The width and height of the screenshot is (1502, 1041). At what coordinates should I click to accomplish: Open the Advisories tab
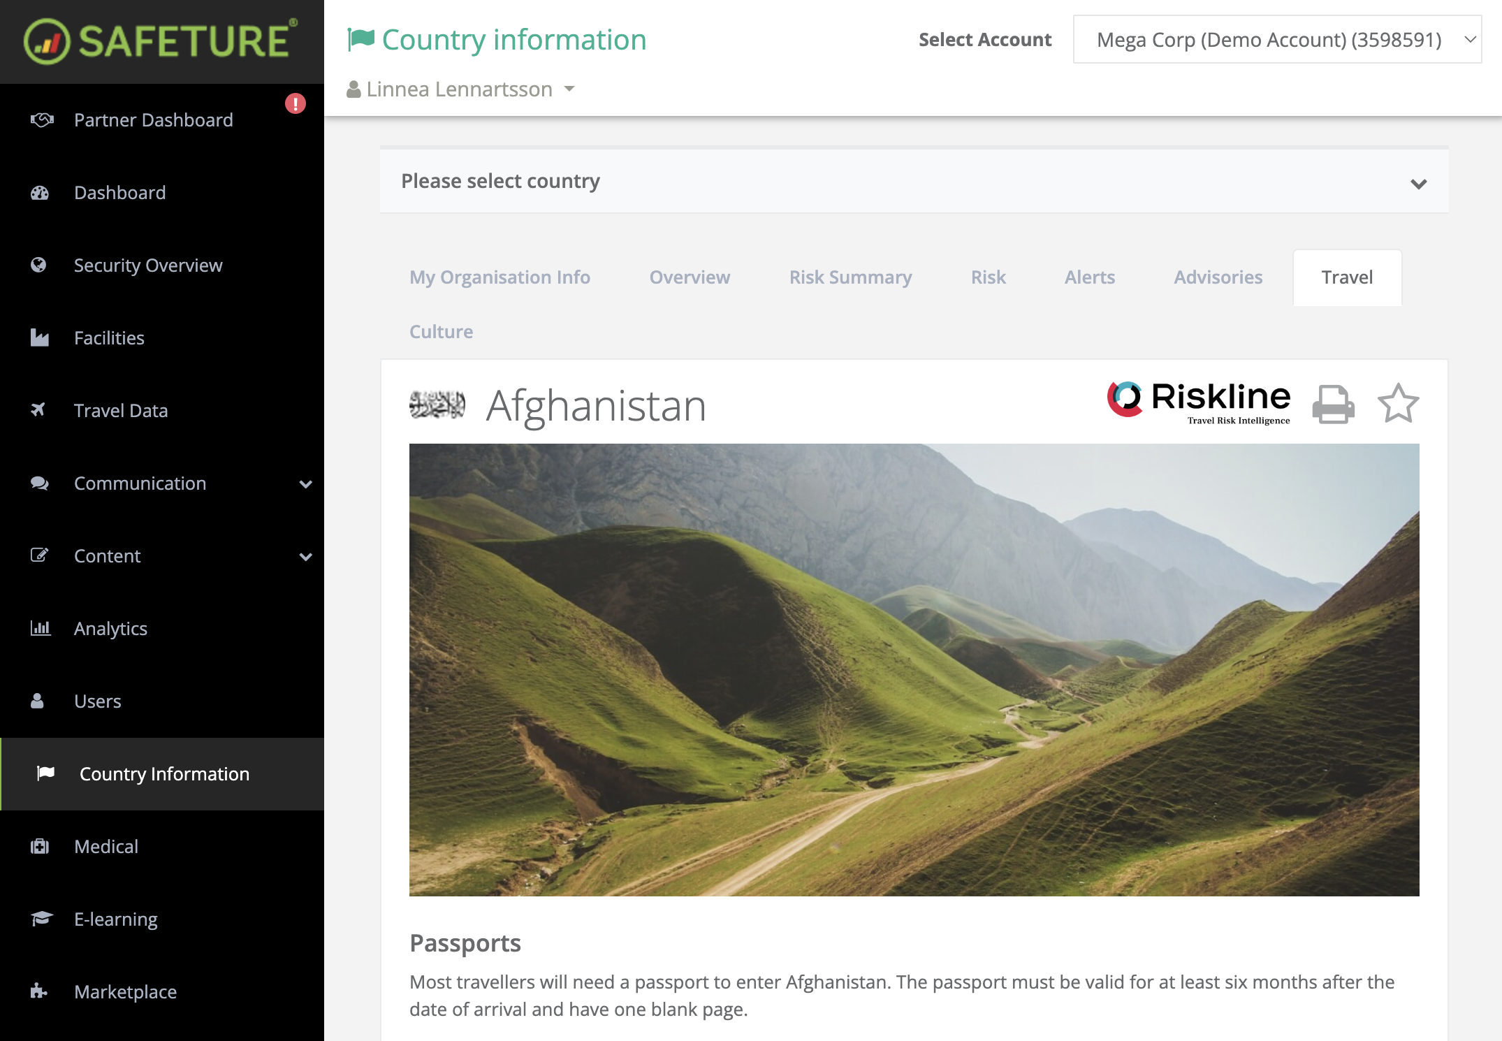pyautogui.click(x=1218, y=277)
